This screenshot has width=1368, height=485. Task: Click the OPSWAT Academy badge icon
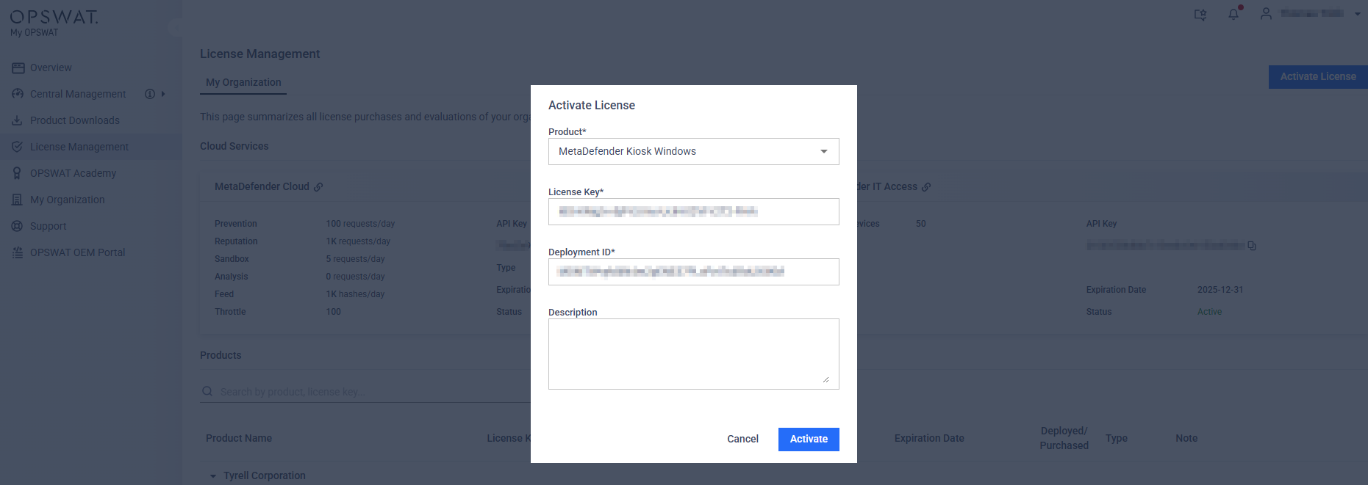[18, 173]
